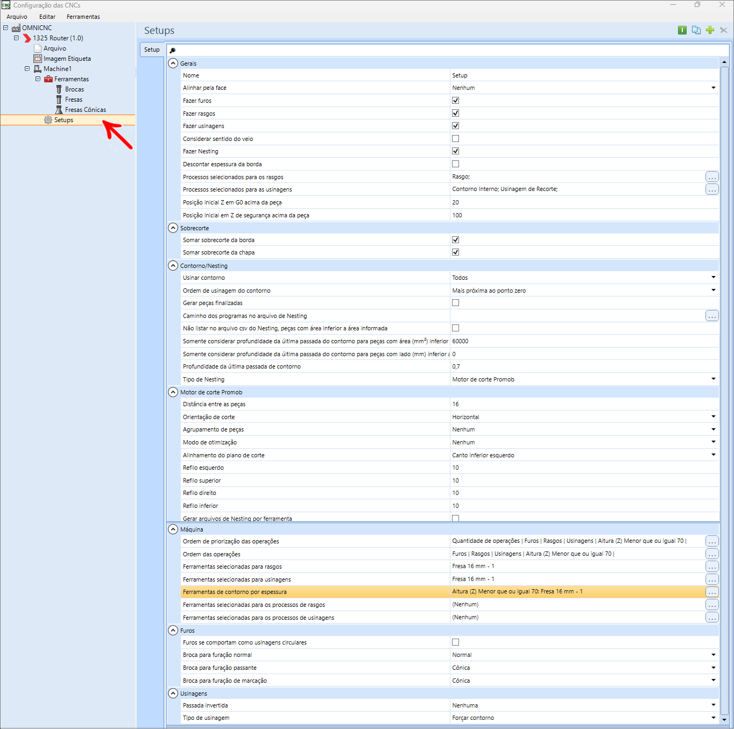
Task: Toggle Fazer Nesting checkbox
Action: pyautogui.click(x=455, y=151)
